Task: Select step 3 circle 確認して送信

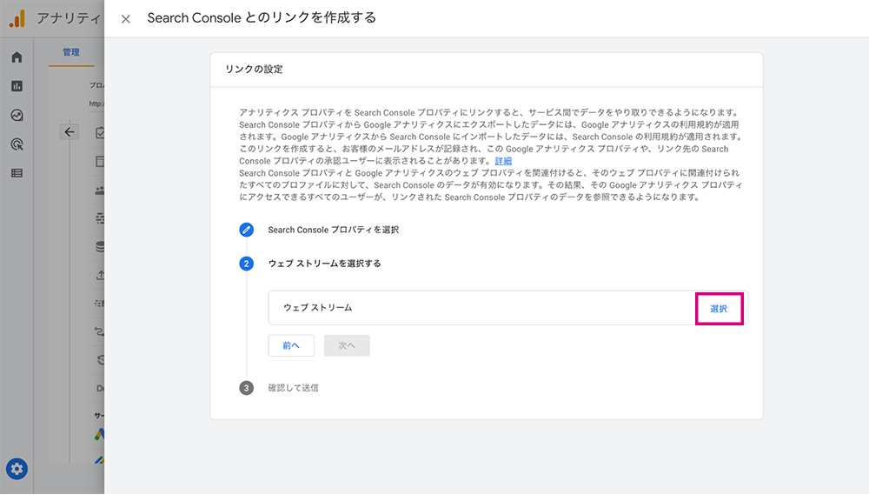Action: [x=247, y=388]
